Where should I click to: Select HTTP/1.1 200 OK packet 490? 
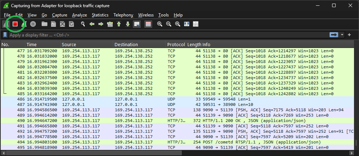click(177, 121)
